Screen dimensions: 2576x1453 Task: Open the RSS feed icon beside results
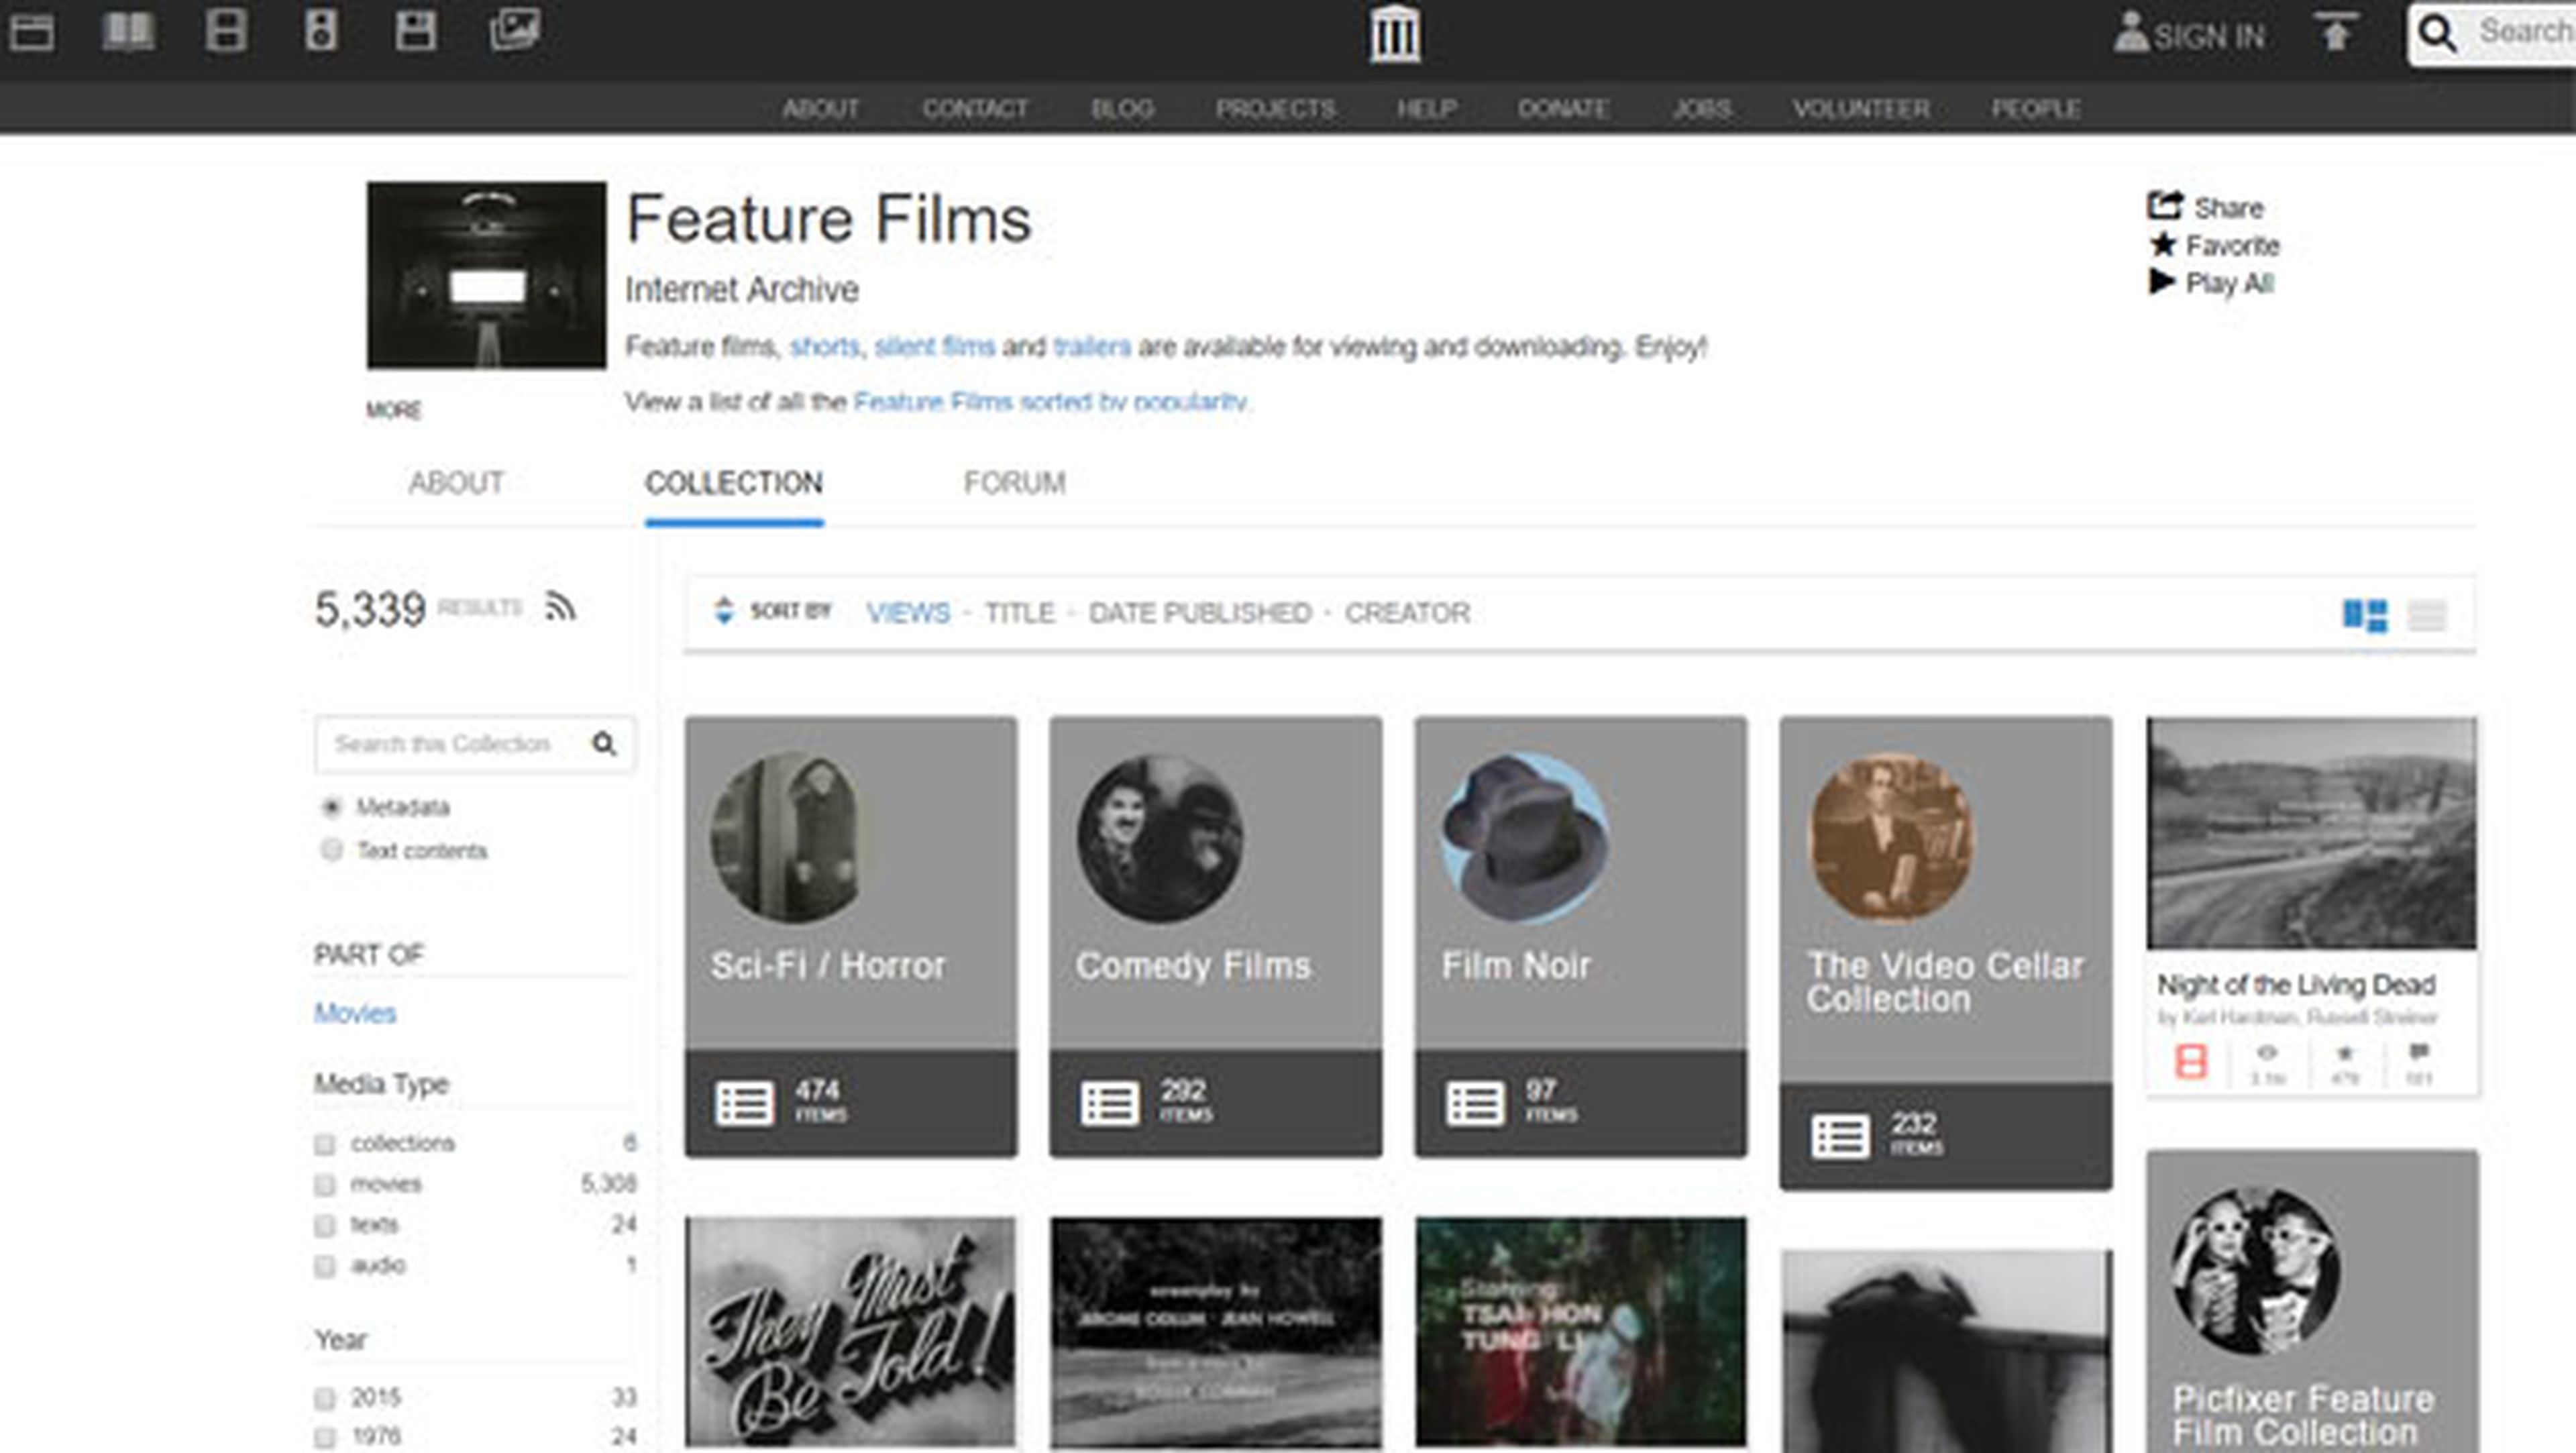(x=560, y=606)
